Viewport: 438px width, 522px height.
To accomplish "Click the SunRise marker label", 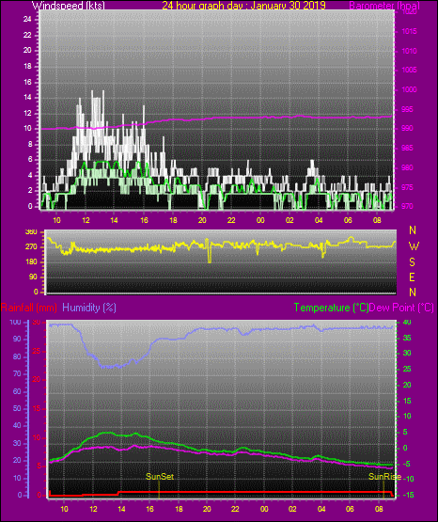I will (384, 477).
